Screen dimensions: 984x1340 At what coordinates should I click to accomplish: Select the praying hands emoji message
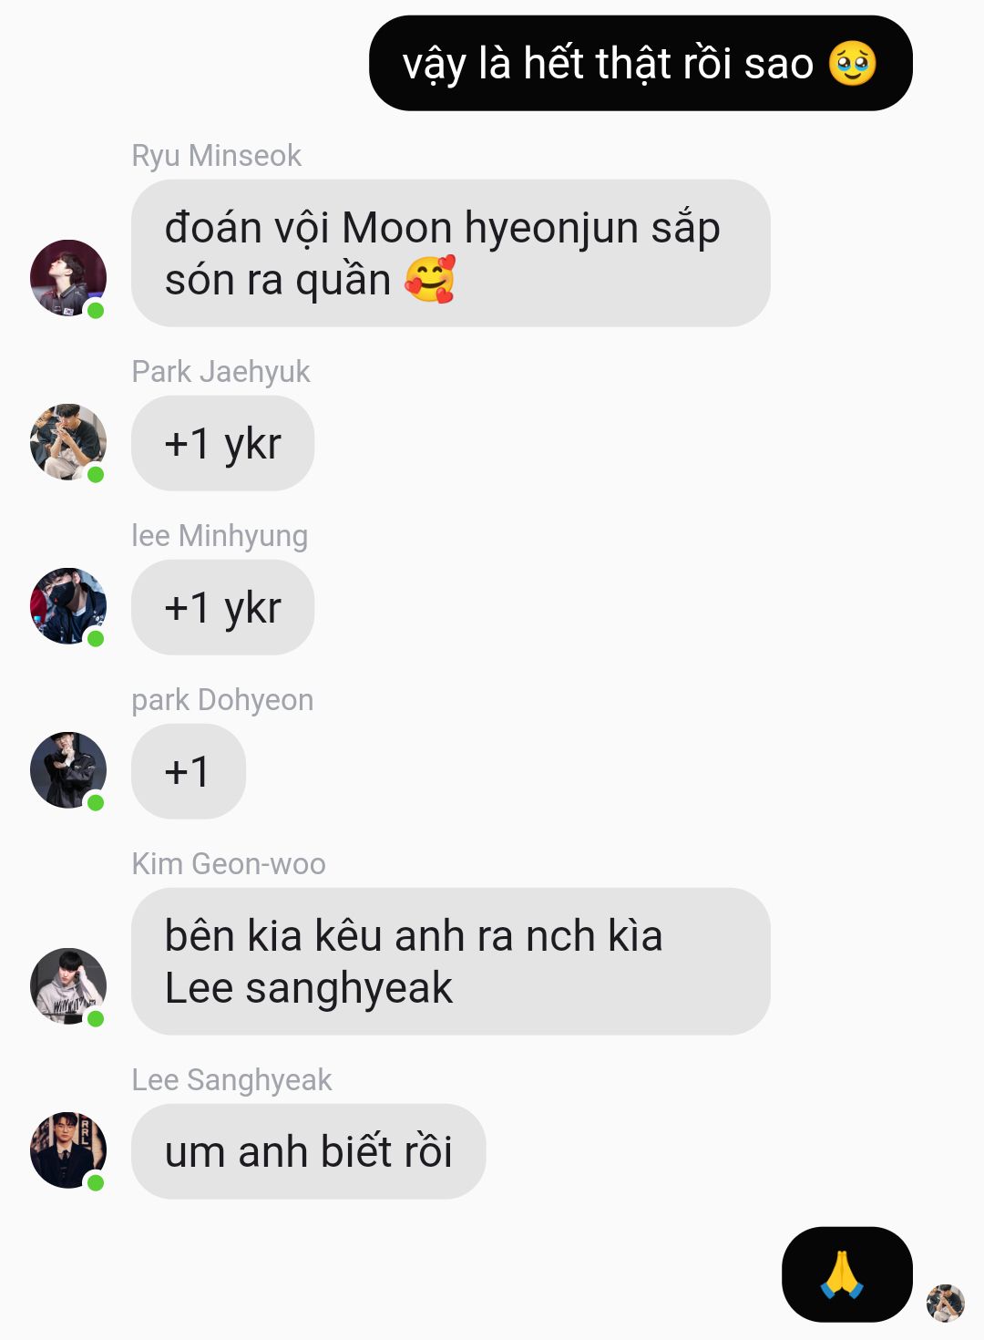tap(847, 1274)
